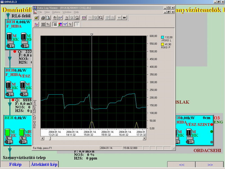Screen dimensions: 225x169
Task: Click the cyan RSK0 L legend swatch
Action: [x=162, y=37]
